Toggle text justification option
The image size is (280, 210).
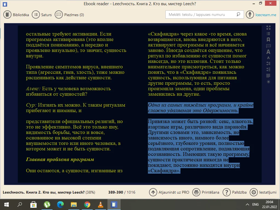point(268,76)
